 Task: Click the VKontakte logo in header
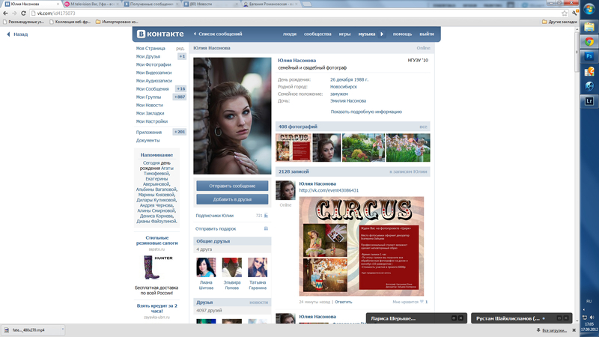pos(159,34)
